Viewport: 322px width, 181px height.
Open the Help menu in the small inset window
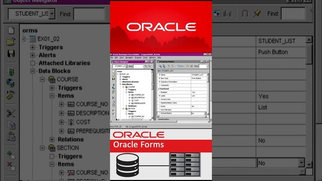point(159,58)
